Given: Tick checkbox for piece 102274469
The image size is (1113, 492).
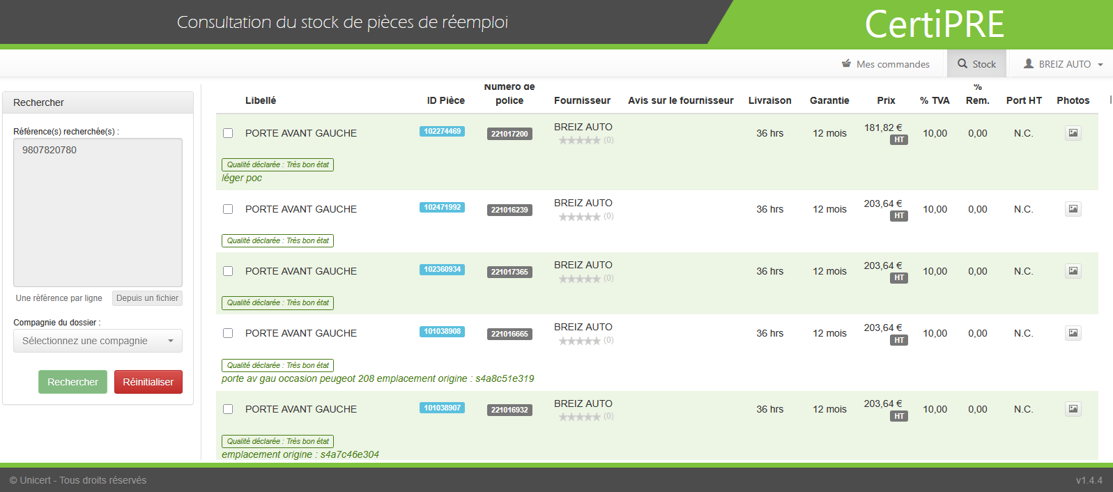Looking at the screenshot, I should tap(228, 133).
